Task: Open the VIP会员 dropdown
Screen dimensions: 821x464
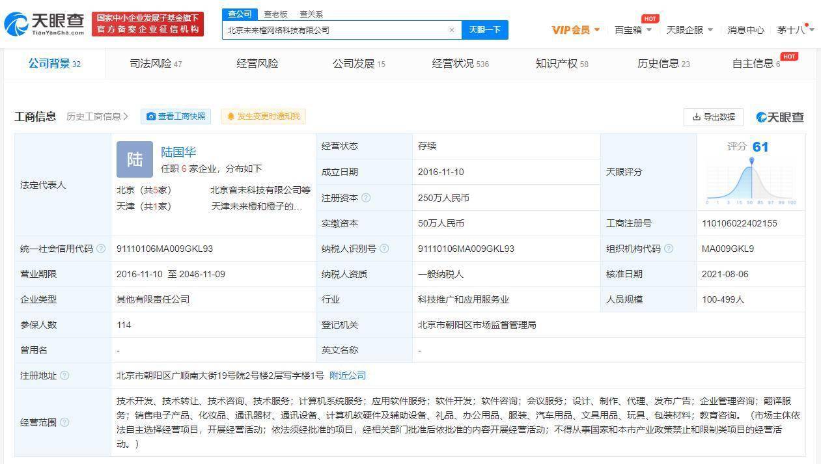Action: click(572, 30)
